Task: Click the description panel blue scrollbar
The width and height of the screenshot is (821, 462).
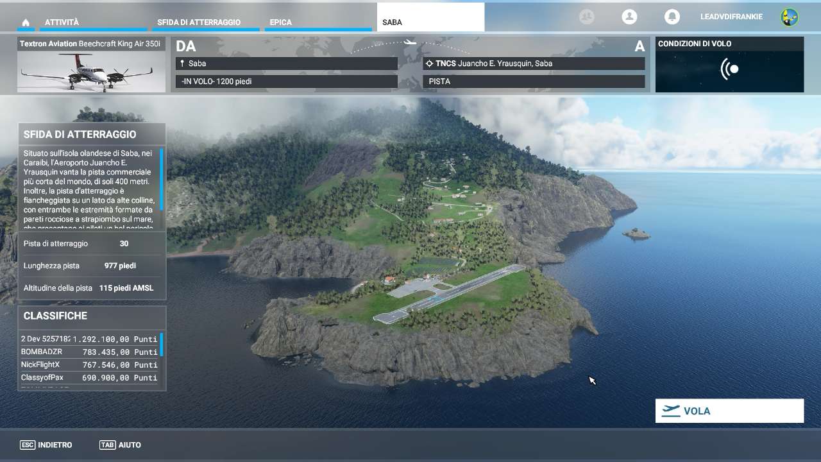Action: [162, 180]
